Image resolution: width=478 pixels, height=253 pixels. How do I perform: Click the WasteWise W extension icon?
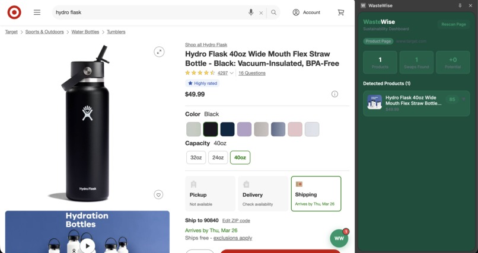[363, 5]
